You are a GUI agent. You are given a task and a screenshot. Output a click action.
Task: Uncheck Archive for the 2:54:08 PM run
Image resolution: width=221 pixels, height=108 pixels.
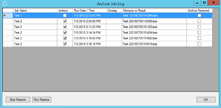pyautogui.click(x=65, y=21)
